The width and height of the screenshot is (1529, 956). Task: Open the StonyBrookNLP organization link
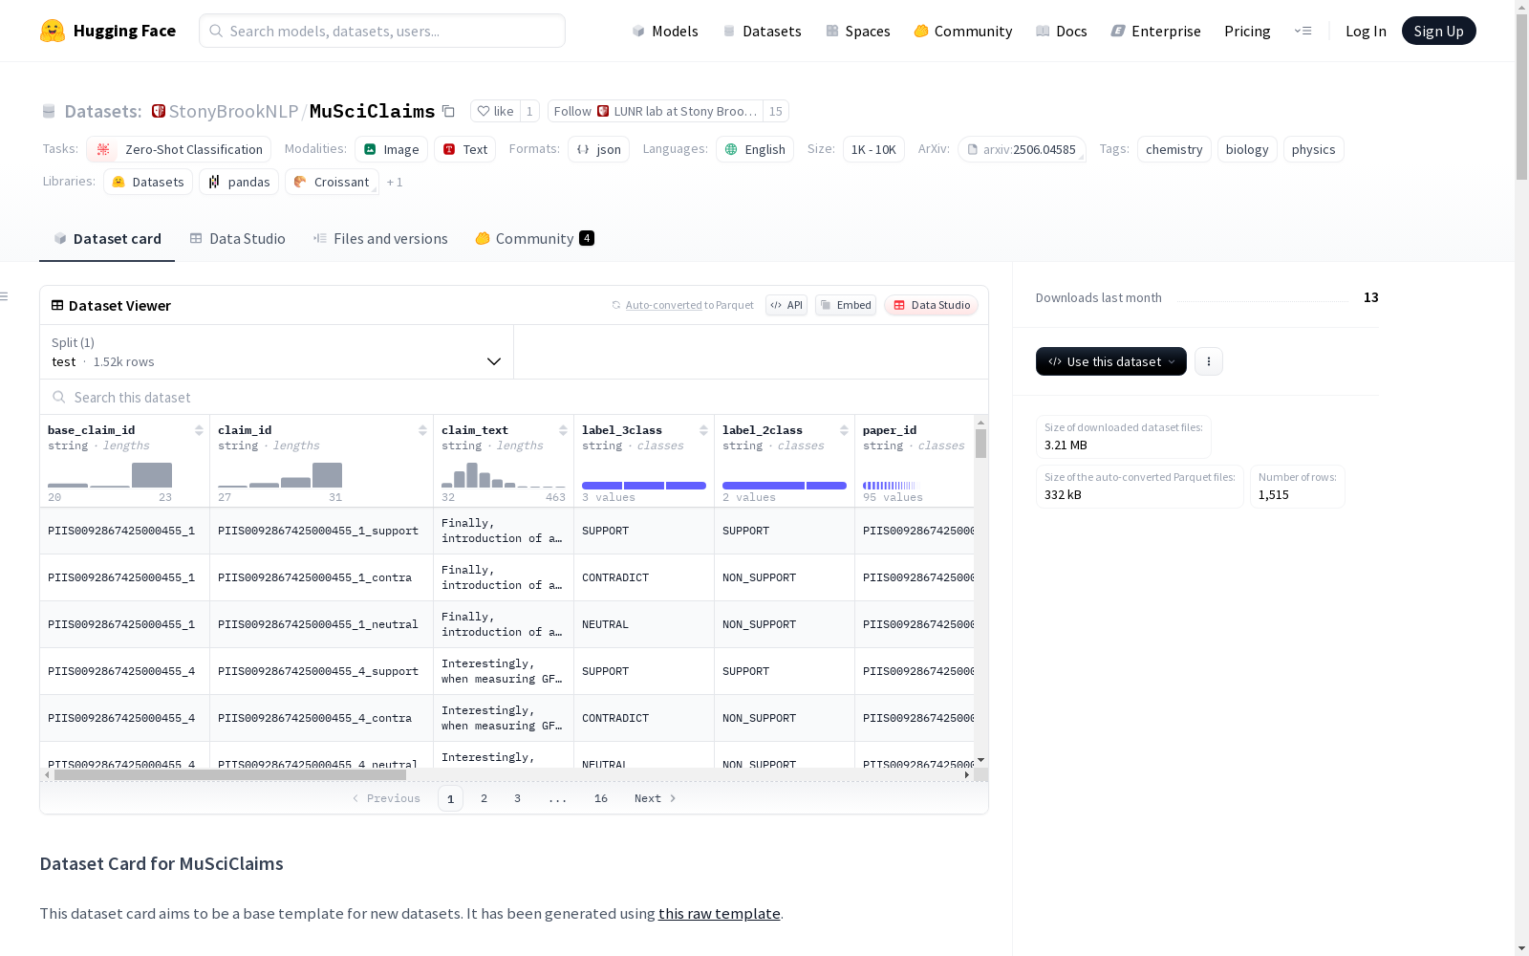point(233,111)
